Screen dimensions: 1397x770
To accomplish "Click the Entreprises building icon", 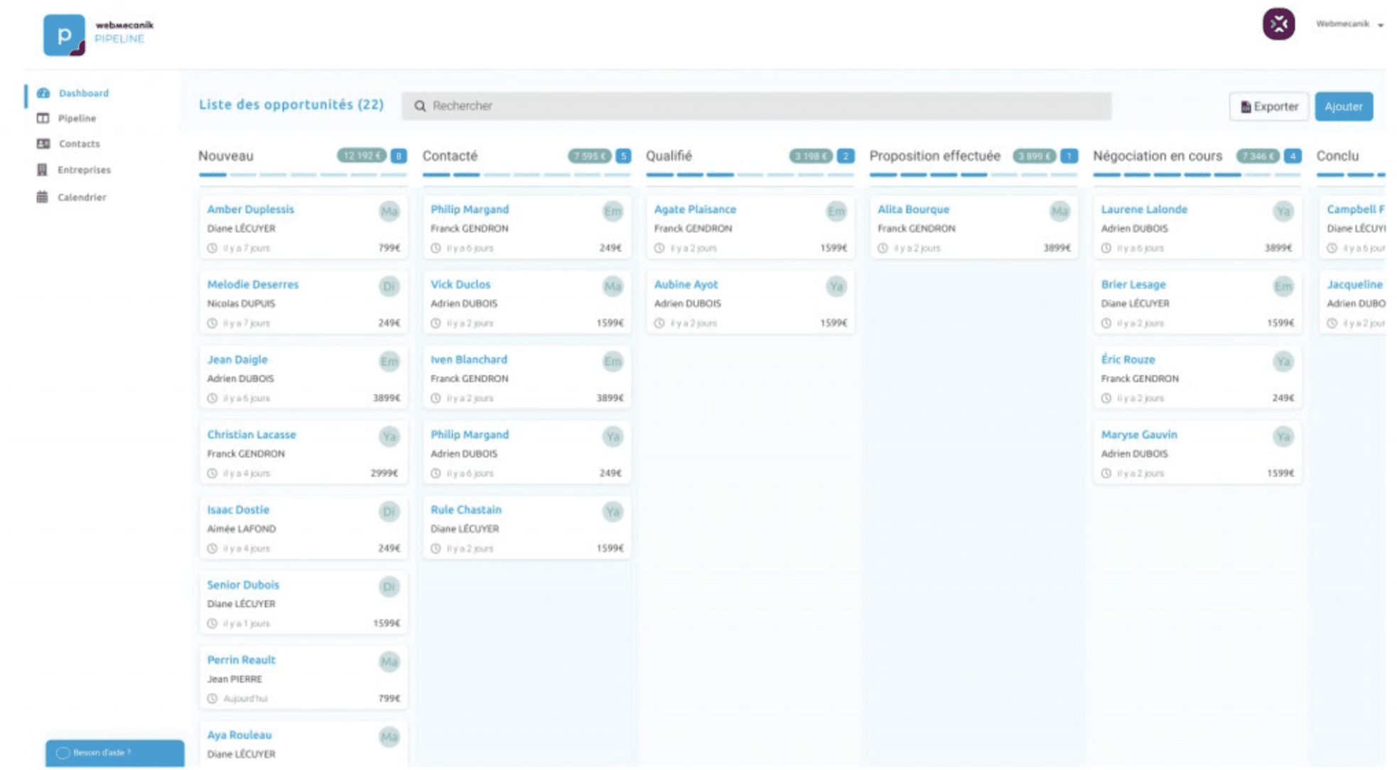I will coord(43,170).
